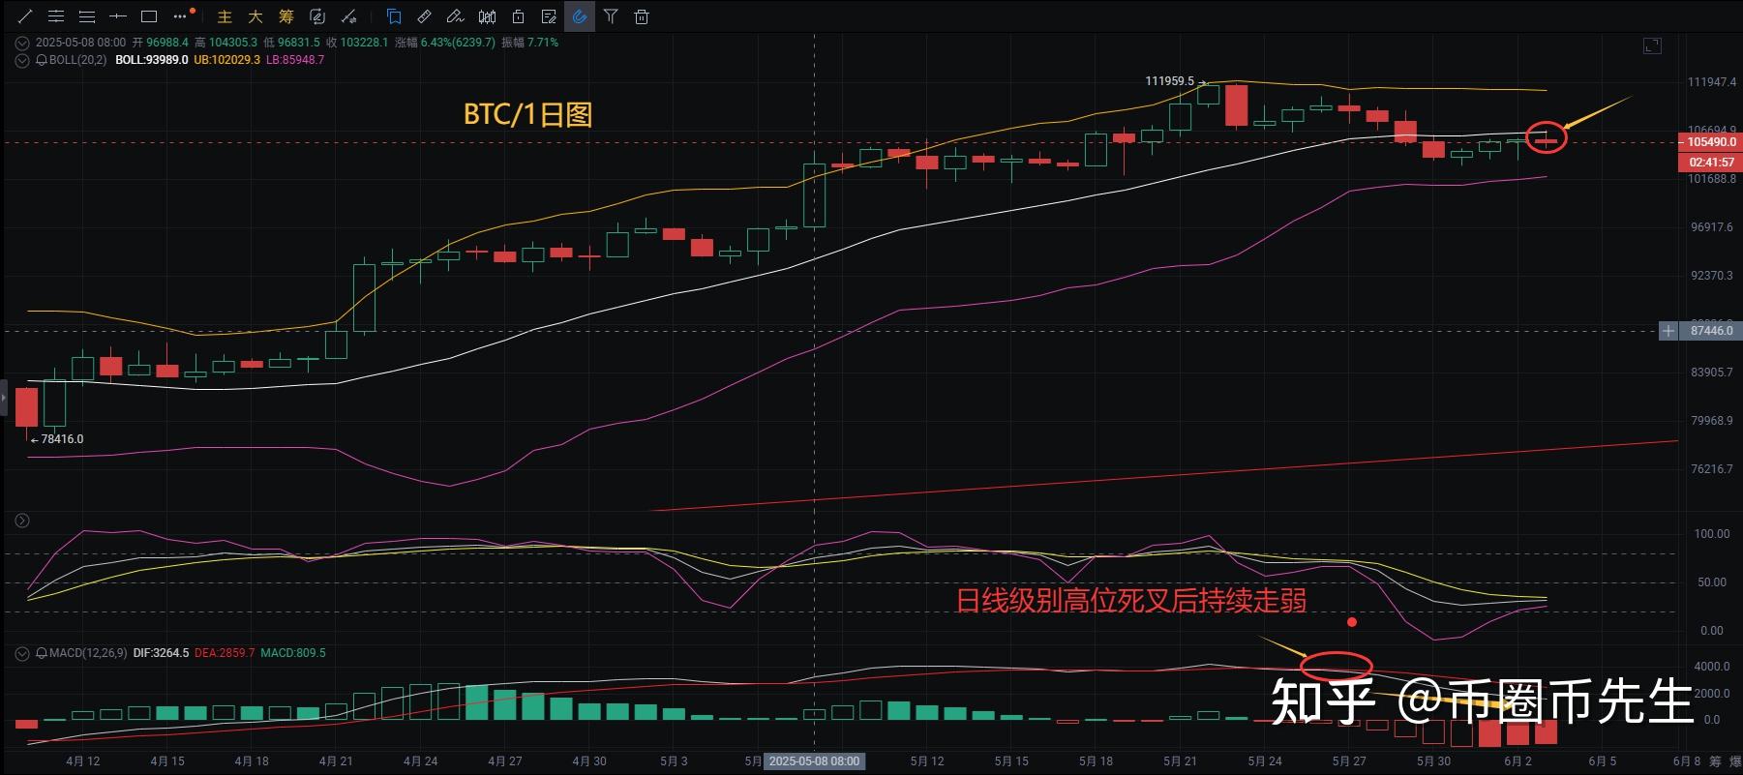Click the current price label 105490.0
The width and height of the screenshot is (1743, 775).
point(1709,142)
